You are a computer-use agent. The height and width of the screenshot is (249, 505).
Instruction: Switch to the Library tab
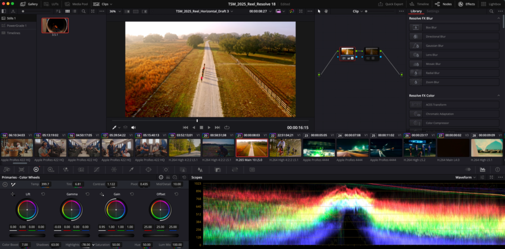pos(416,11)
